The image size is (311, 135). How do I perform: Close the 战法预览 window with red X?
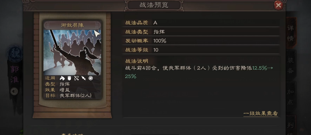click(278, 5)
